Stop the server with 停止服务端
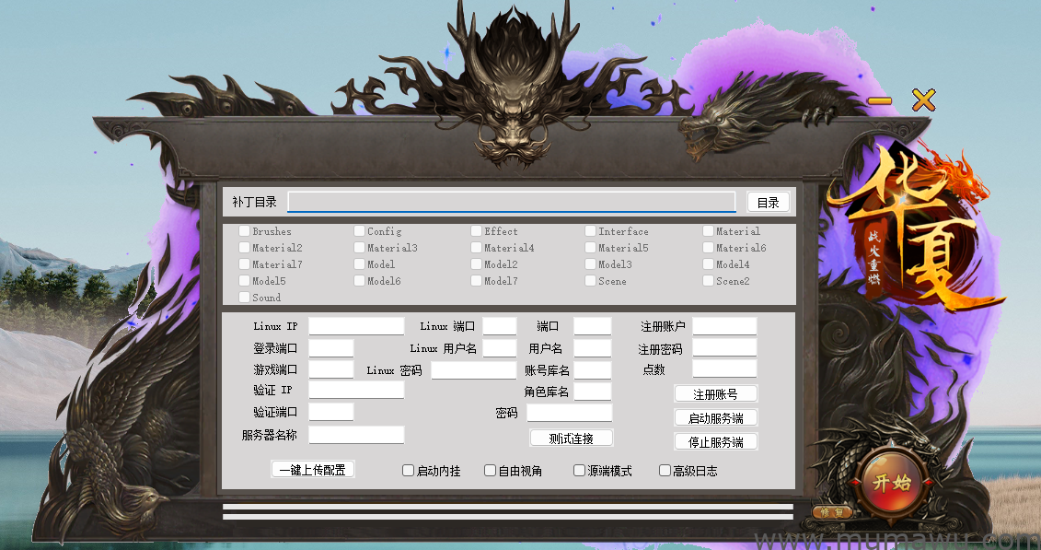The width and height of the screenshot is (1041, 550). 715,442
